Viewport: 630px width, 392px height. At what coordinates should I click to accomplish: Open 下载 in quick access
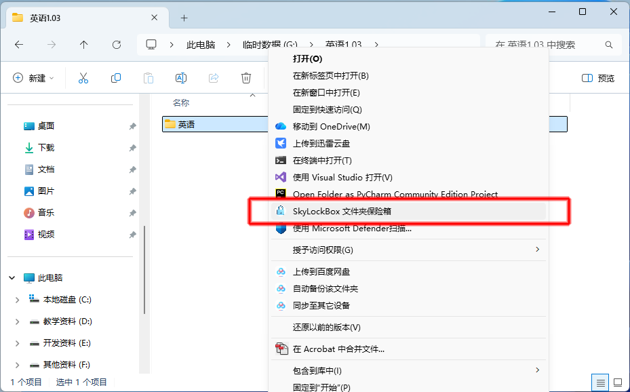(46, 148)
